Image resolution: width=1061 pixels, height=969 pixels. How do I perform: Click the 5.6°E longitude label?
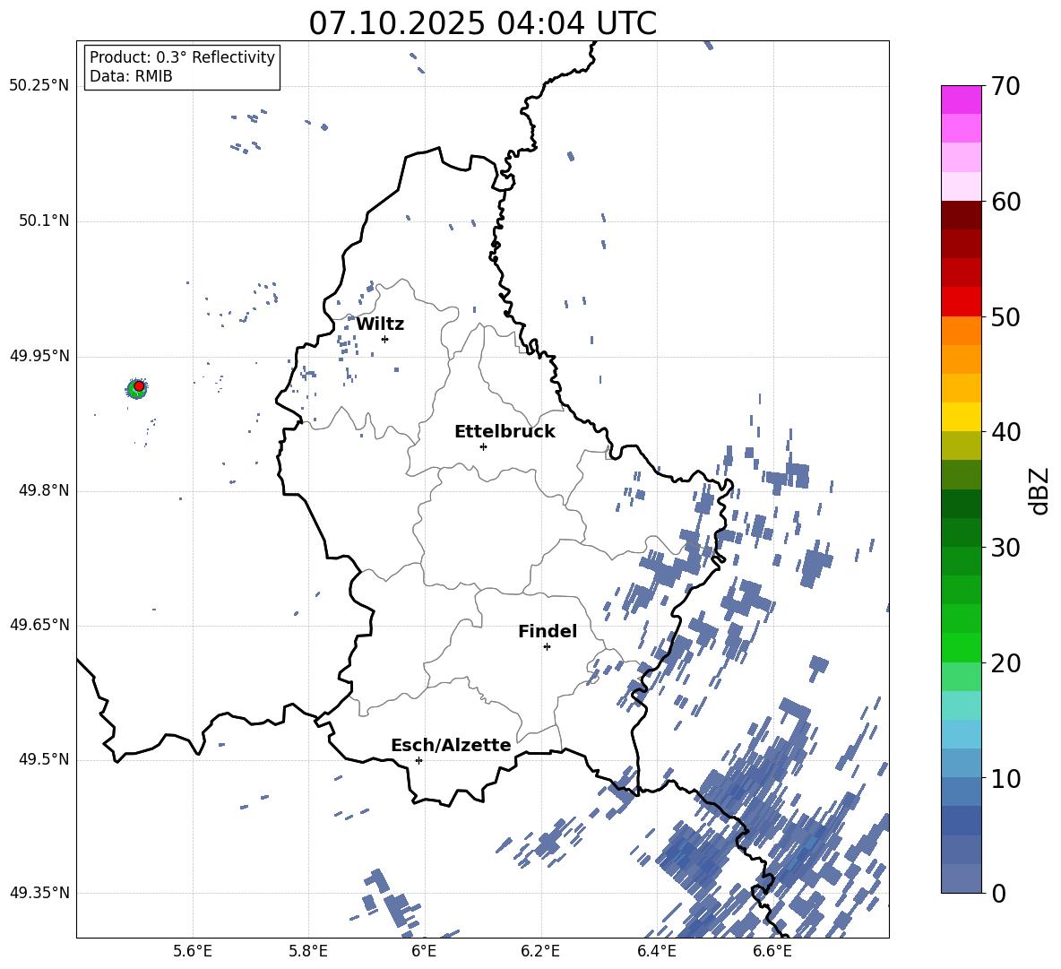point(193,952)
